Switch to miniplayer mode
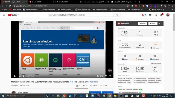Viewport: 175px width, 98px height. pos(102,76)
